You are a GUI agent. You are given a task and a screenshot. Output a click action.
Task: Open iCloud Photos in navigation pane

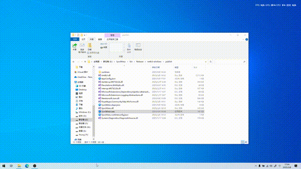click(x=83, y=72)
